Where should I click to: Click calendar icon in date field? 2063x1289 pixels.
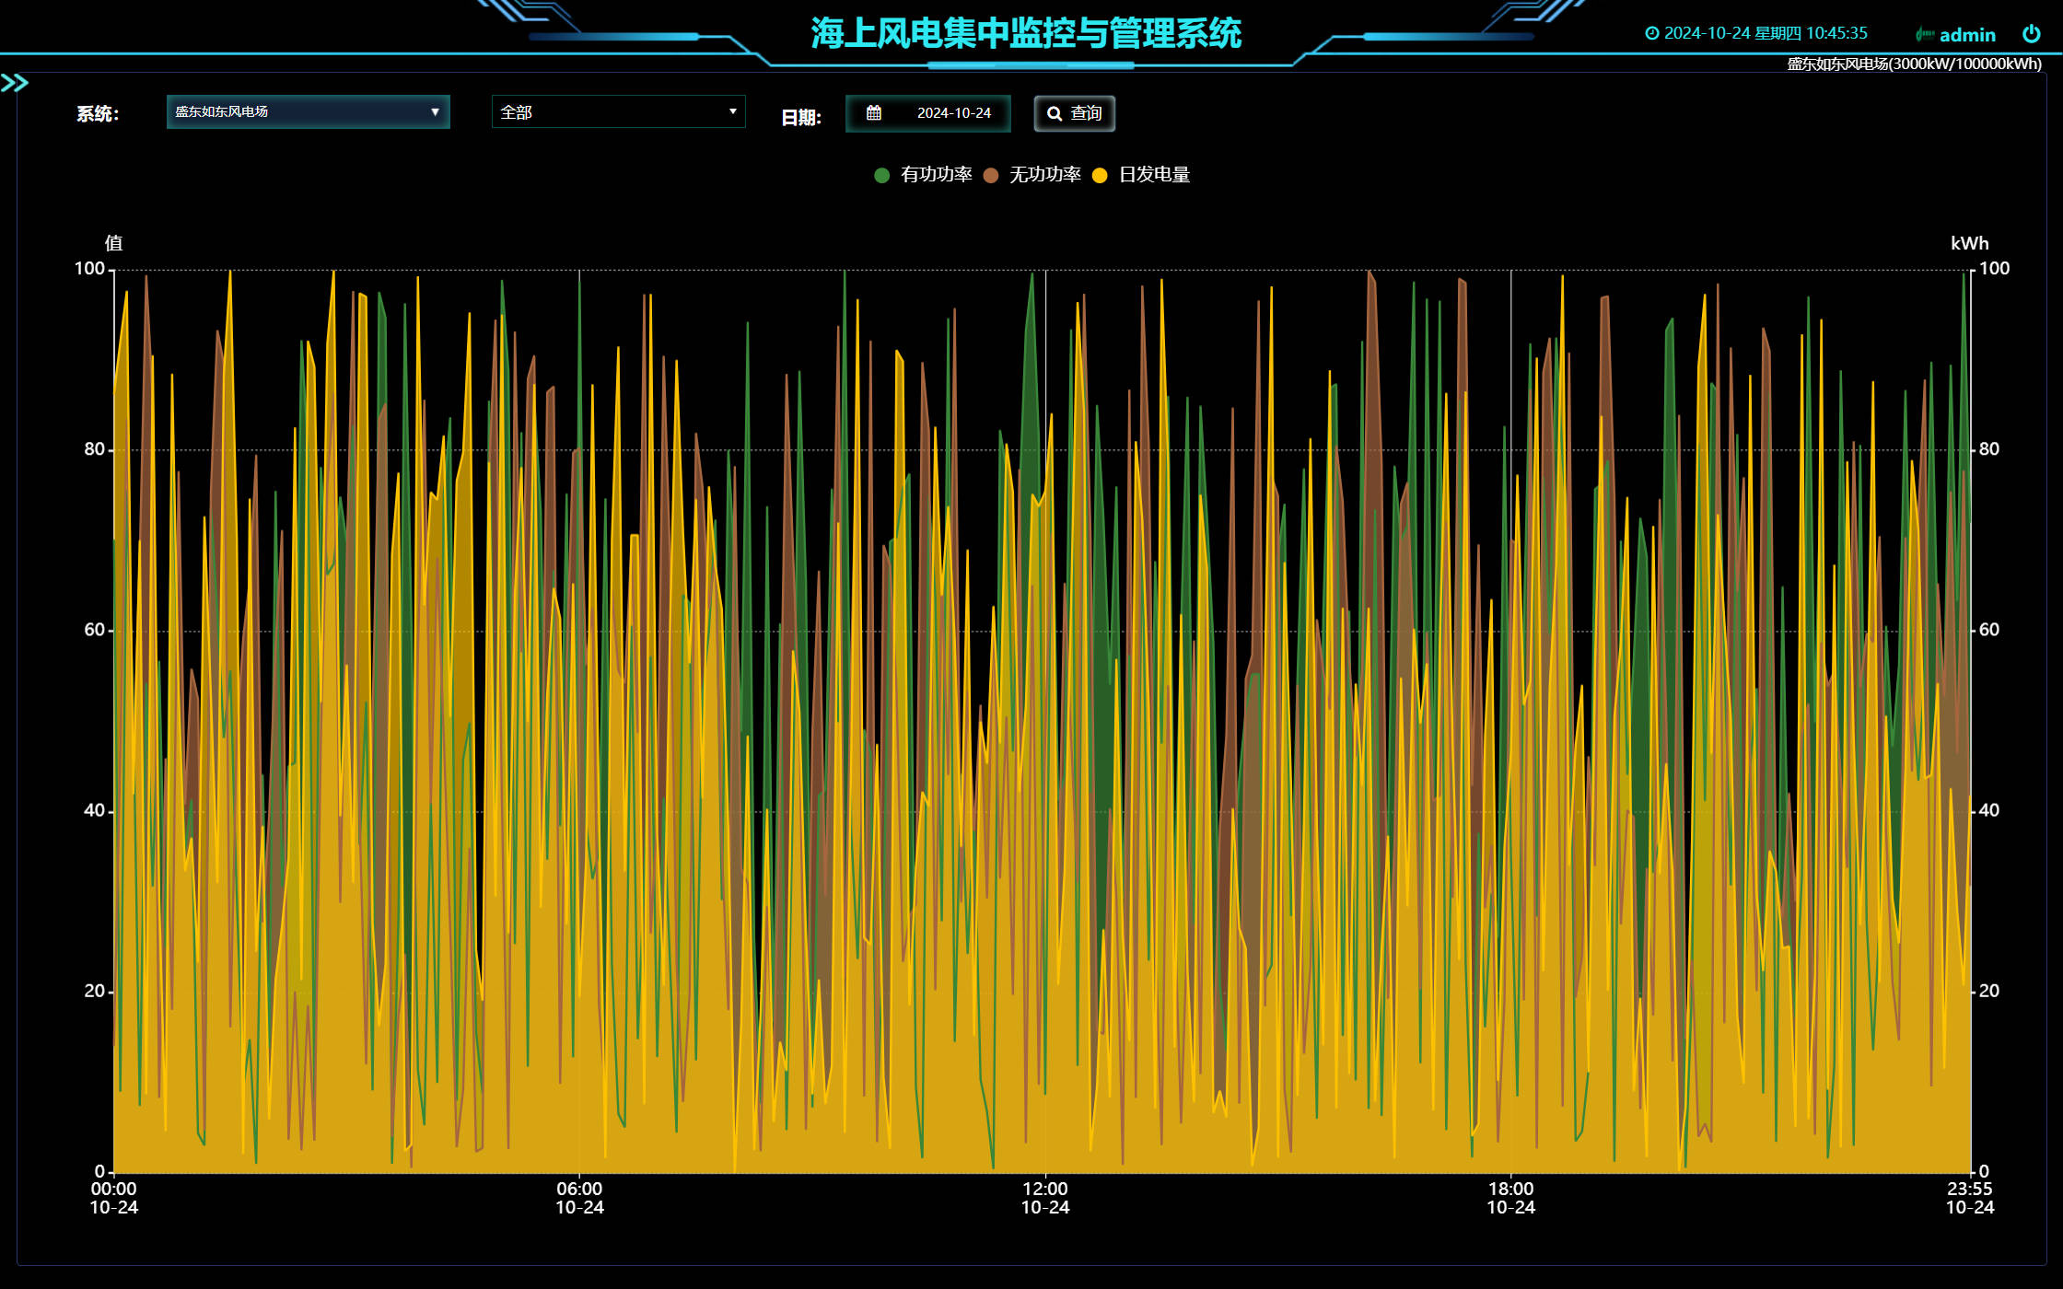[874, 112]
